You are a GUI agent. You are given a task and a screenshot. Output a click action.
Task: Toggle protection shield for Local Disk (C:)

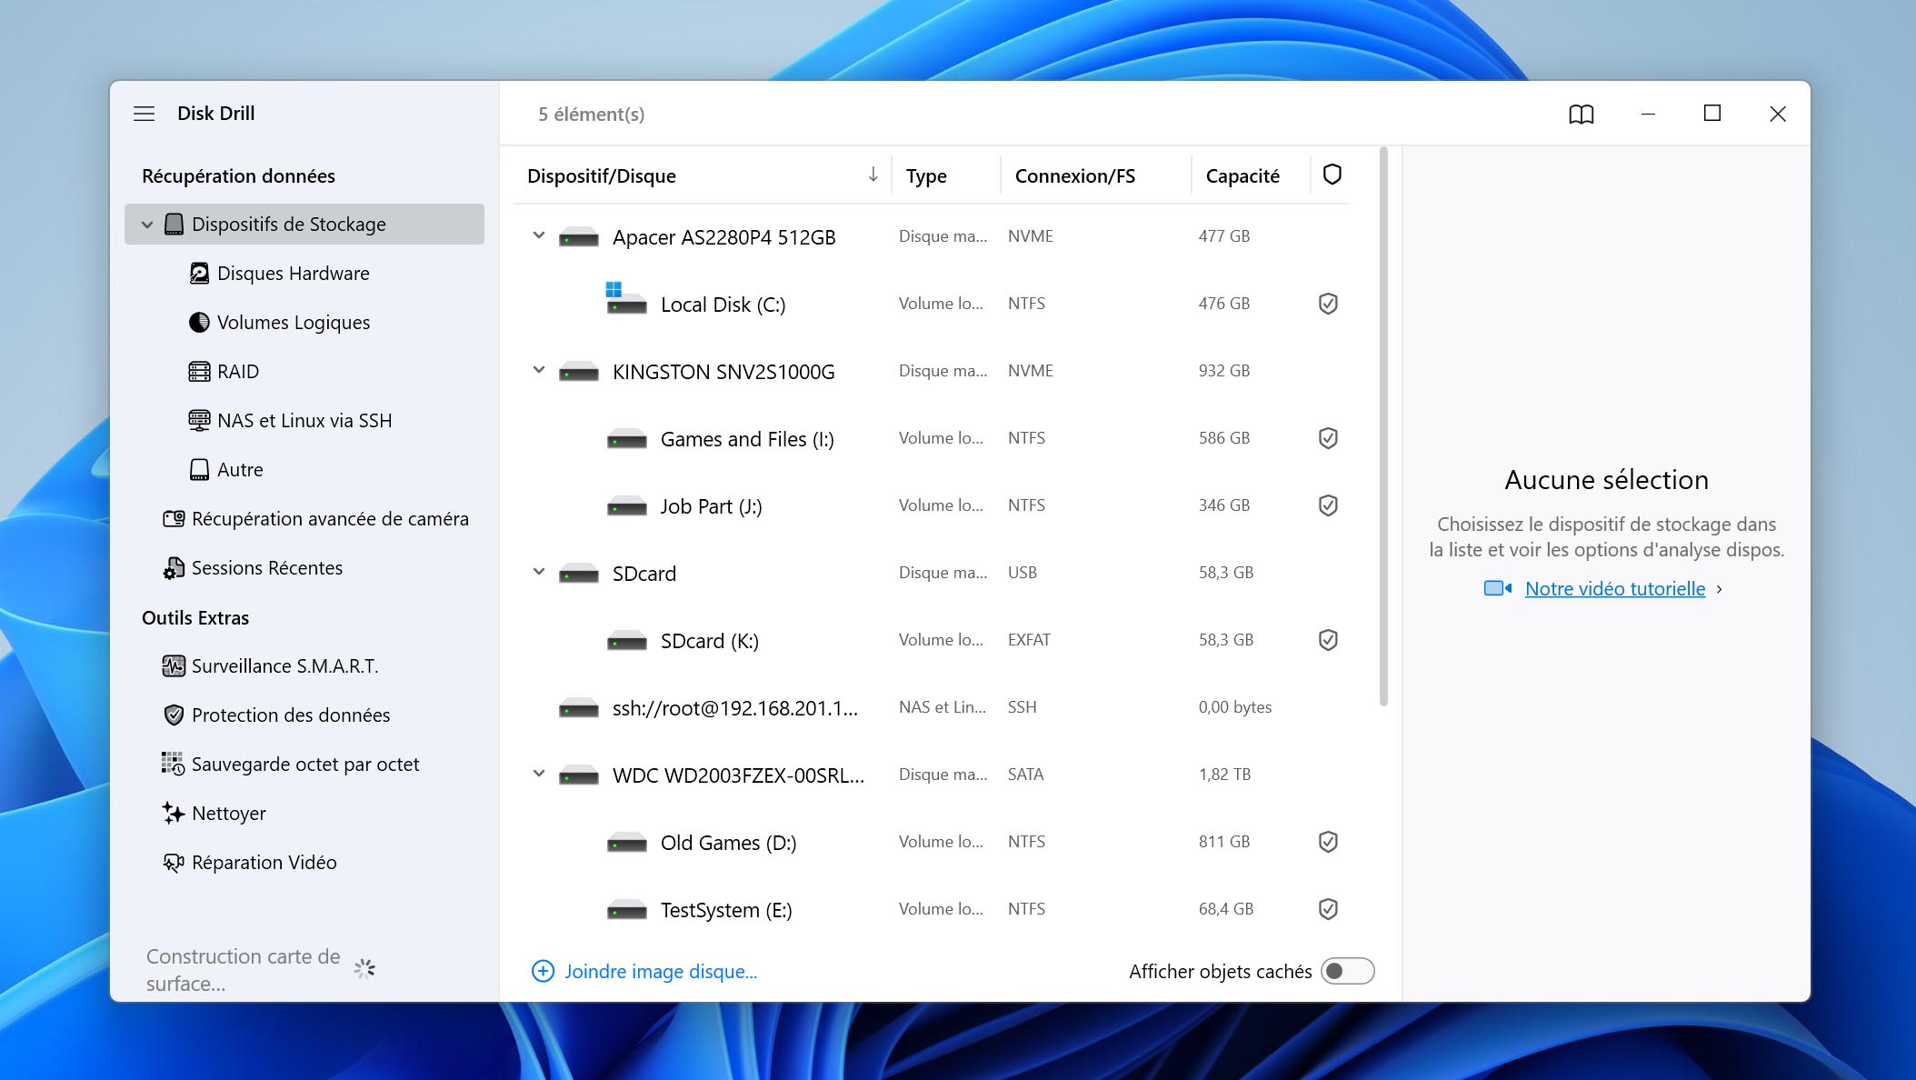coord(1328,304)
